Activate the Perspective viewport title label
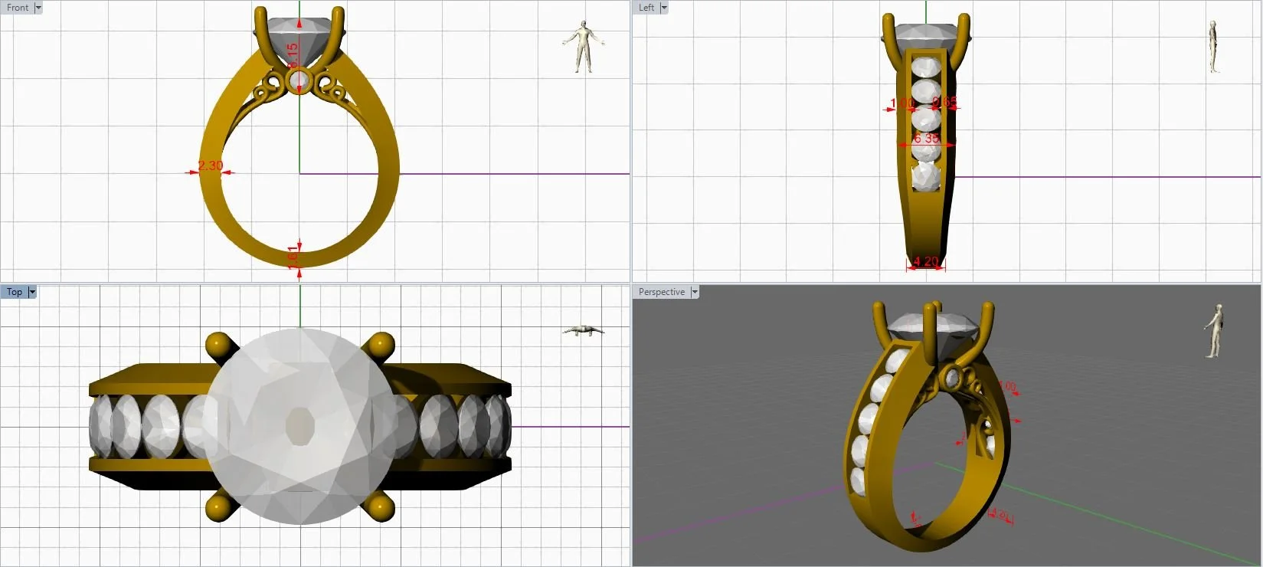 [662, 292]
